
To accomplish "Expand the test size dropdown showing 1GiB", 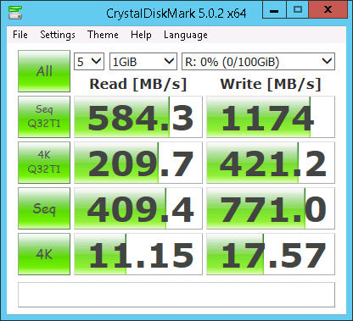I will [x=143, y=61].
